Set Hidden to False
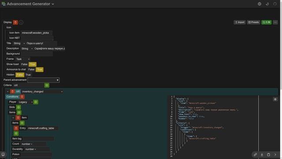282x159 pixels. coord(20,75)
